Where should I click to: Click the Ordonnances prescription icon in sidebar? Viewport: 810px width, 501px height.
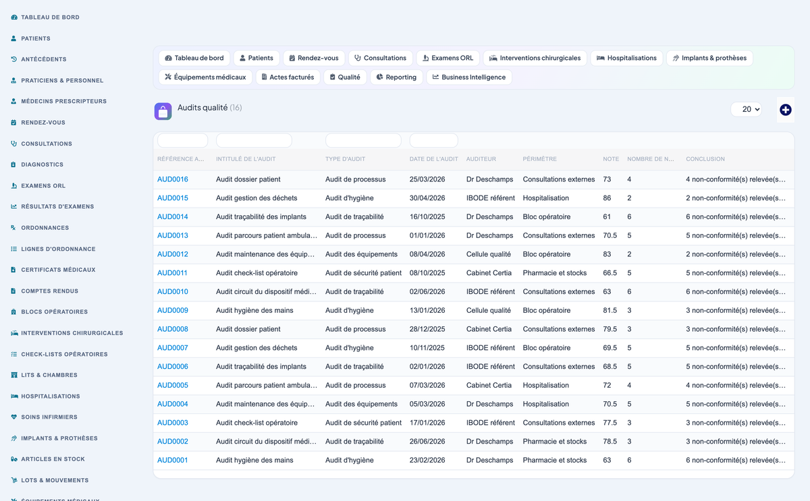pos(14,228)
